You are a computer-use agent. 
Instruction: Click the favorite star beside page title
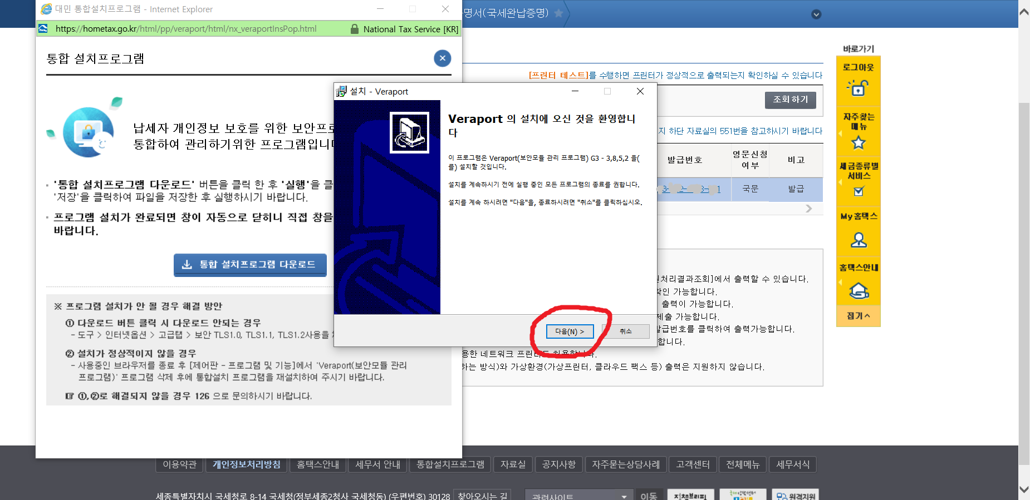(558, 13)
